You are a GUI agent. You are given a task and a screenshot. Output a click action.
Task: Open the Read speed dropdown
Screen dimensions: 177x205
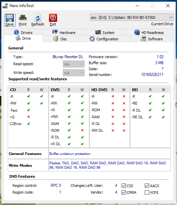pos(74,64)
